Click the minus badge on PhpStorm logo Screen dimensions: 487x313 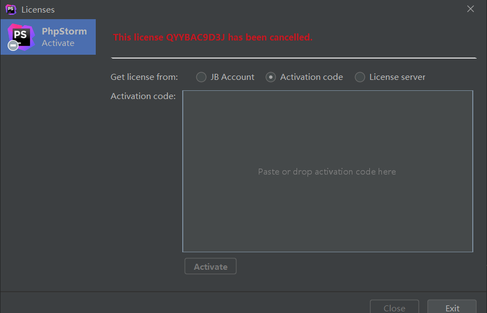tap(13, 46)
